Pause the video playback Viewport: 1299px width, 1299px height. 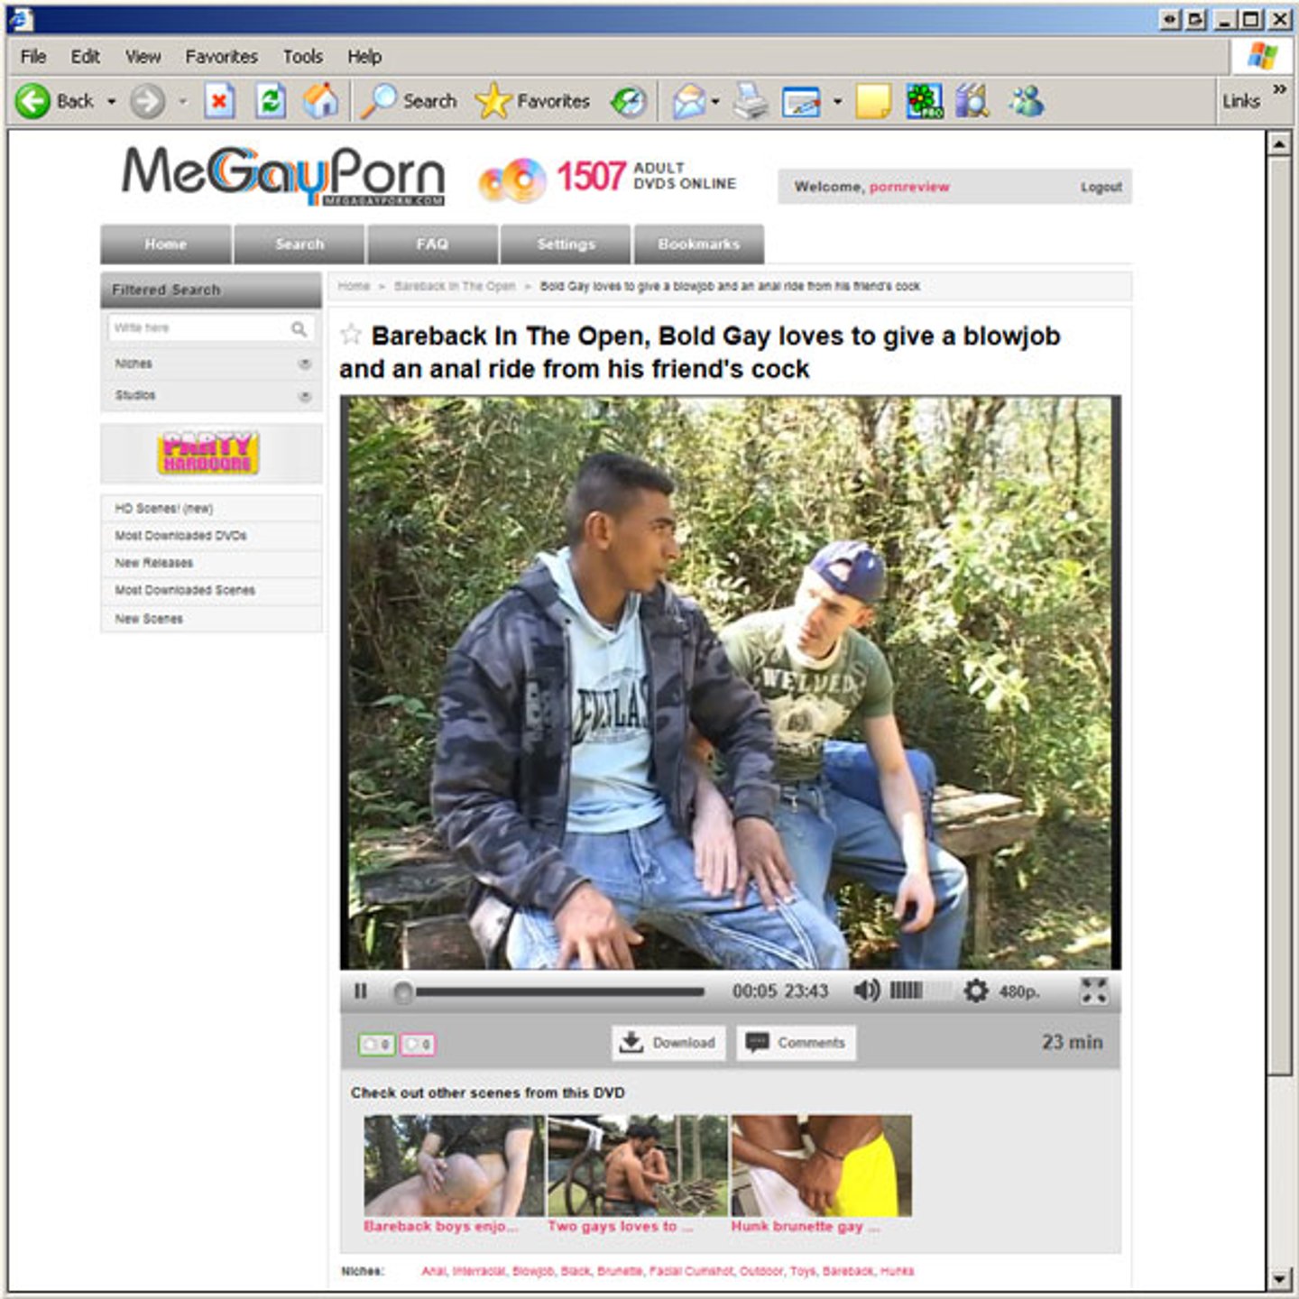pyautogui.click(x=361, y=991)
